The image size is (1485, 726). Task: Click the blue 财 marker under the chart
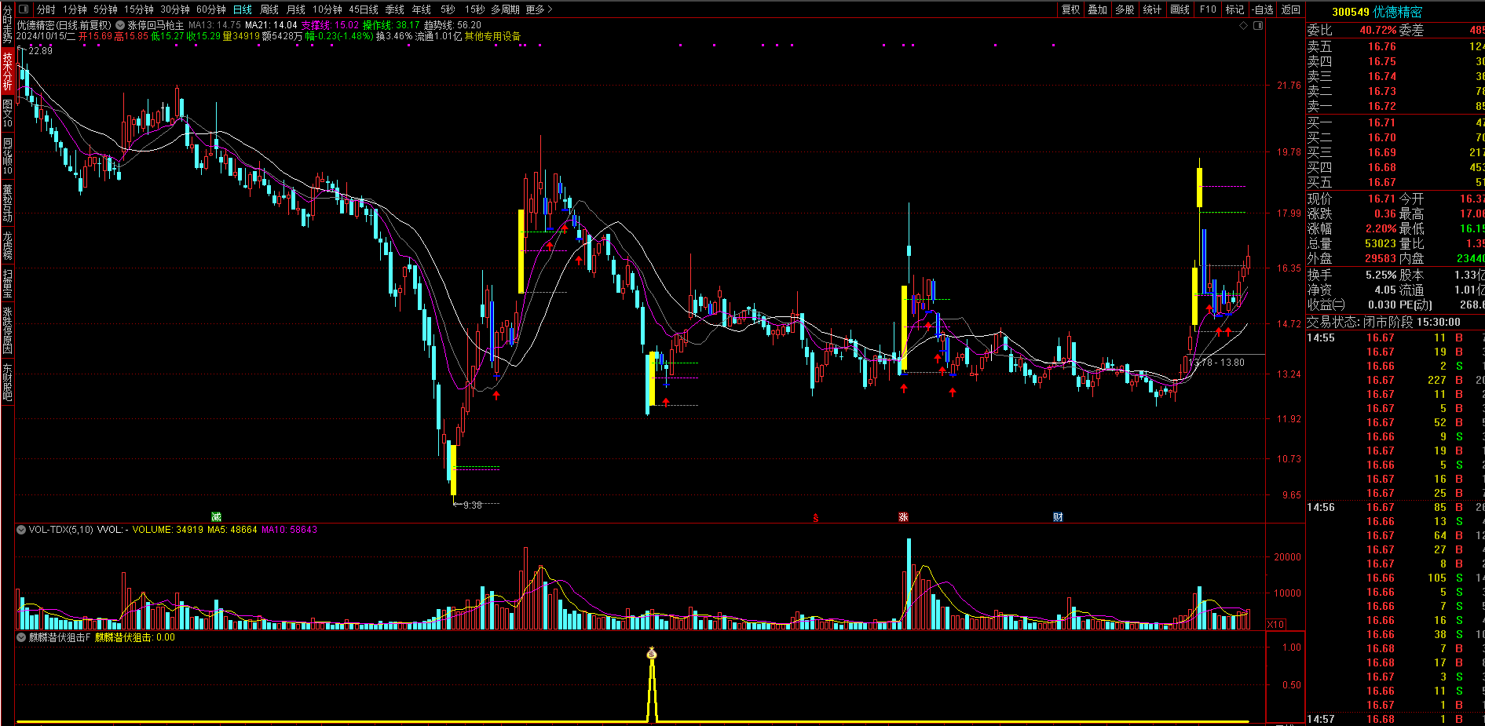tap(1058, 516)
